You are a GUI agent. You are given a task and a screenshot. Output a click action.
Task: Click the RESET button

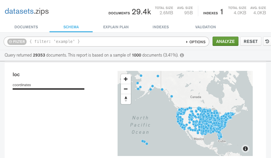[250, 42]
